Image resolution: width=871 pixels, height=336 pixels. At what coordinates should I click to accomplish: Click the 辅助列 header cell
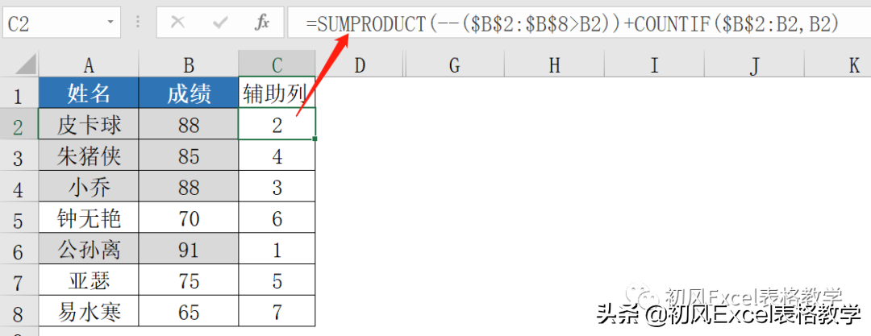coord(277,93)
